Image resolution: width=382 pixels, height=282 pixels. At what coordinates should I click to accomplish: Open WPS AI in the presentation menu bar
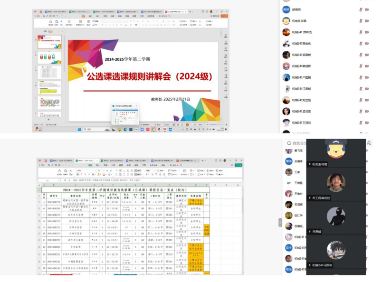coord(163,16)
